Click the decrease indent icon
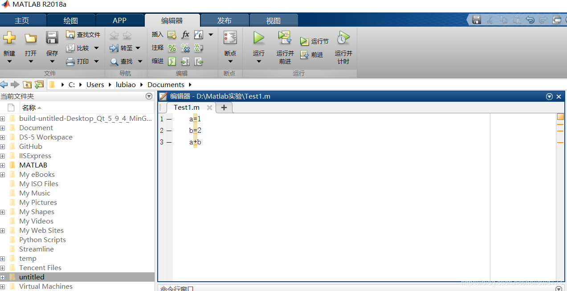The image size is (567, 291). click(199, 61)
